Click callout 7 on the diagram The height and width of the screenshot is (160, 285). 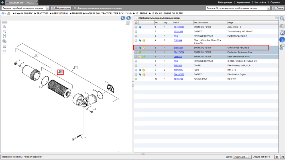click(36, 55)
